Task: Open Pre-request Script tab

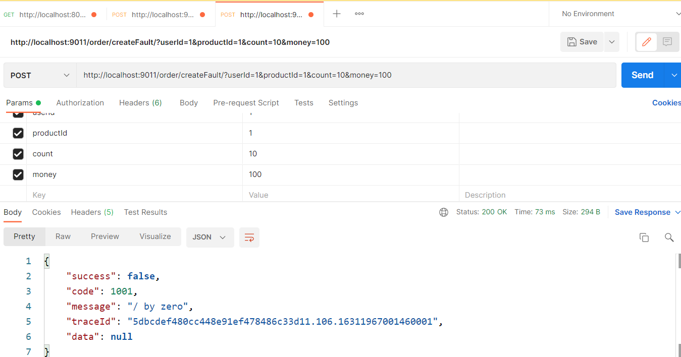Action: [x=246, y=103]
